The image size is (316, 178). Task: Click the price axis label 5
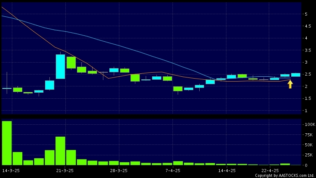(306, 14)
